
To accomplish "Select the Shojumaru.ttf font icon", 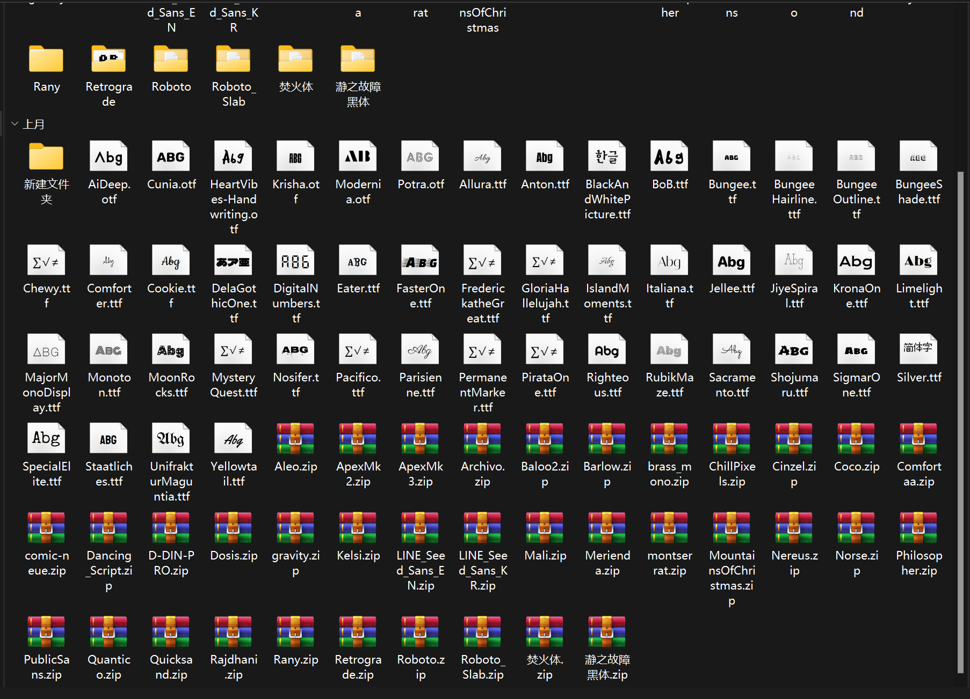I will [794, 350].
